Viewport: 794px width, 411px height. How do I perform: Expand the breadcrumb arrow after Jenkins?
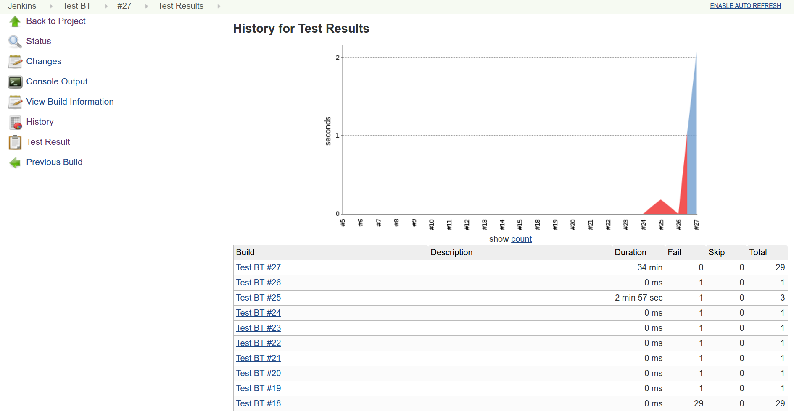click(51, 6)
